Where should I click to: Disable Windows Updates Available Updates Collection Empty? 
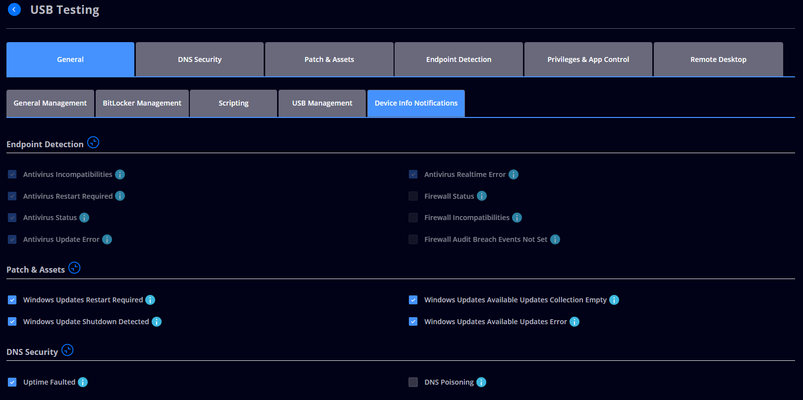[413, 300]
